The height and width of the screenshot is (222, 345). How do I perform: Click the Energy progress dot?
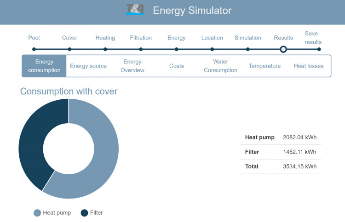coord(177,49)
